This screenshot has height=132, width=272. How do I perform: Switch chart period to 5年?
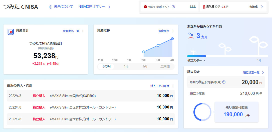(145, 66)
